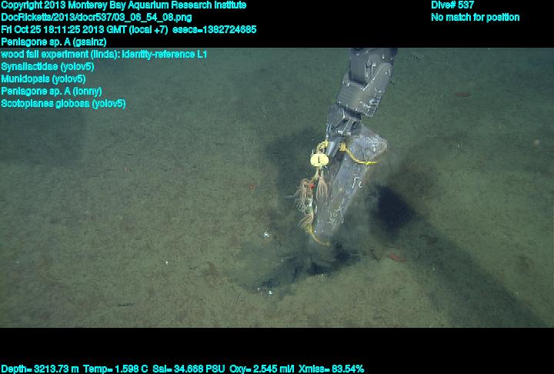Click the 'Sal= 34.668 PSU' reading
Viewport: 554px width, 374px height.
189,369
